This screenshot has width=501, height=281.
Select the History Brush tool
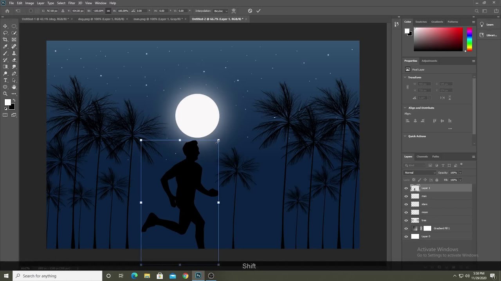coord(5,60)
